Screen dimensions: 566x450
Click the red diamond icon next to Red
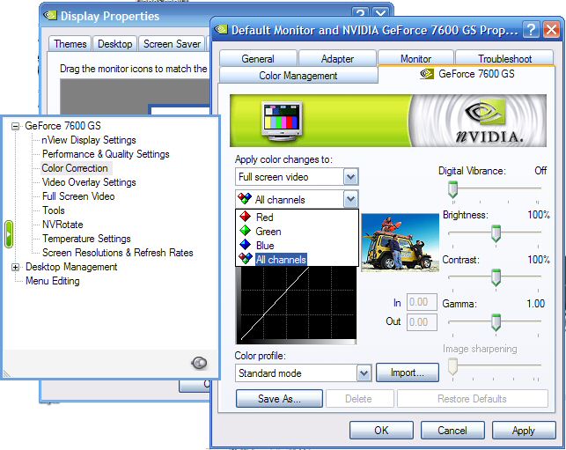pos(245,217)
